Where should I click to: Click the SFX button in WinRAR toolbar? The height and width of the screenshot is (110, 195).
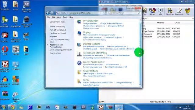click(x=188, y=11)
